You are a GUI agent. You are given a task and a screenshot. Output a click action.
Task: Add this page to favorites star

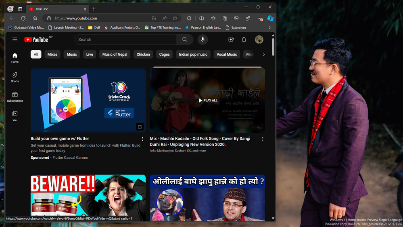click(x=175, y=18)
